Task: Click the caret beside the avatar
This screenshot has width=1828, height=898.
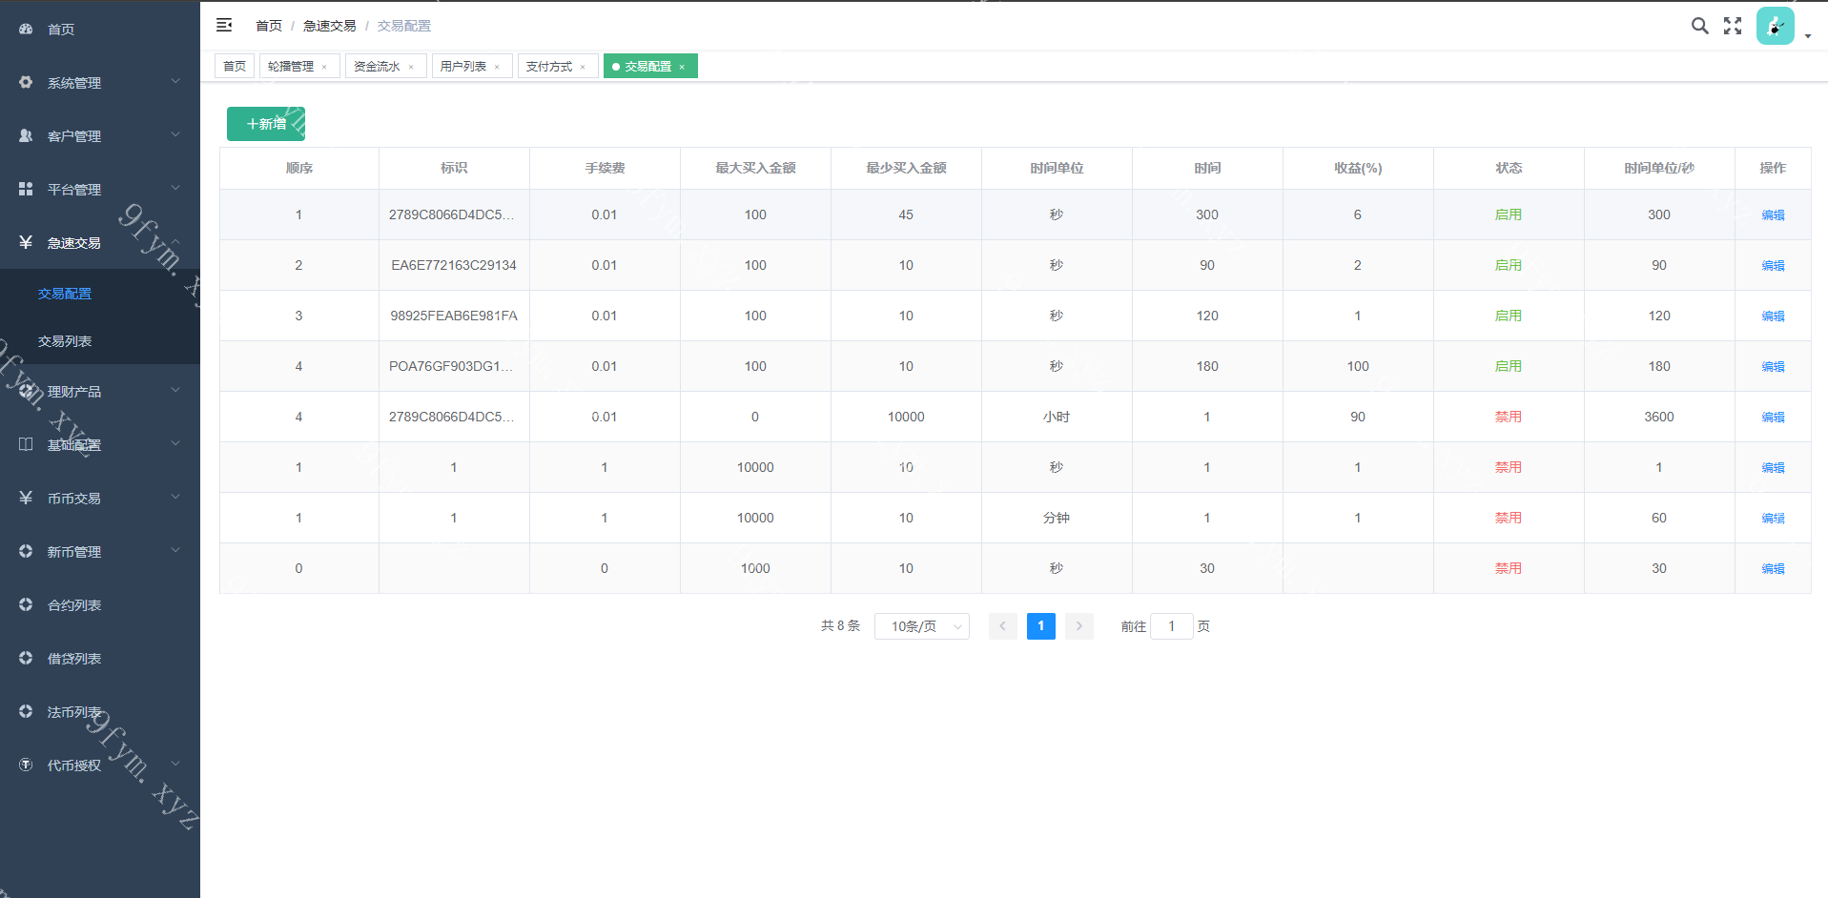Action: pos(1808,36)
